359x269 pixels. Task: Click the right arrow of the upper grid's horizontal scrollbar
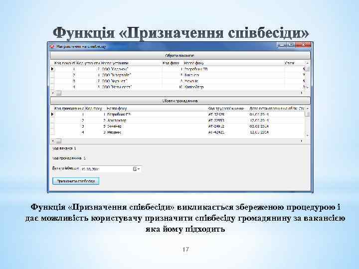click(x=302, y=93)
